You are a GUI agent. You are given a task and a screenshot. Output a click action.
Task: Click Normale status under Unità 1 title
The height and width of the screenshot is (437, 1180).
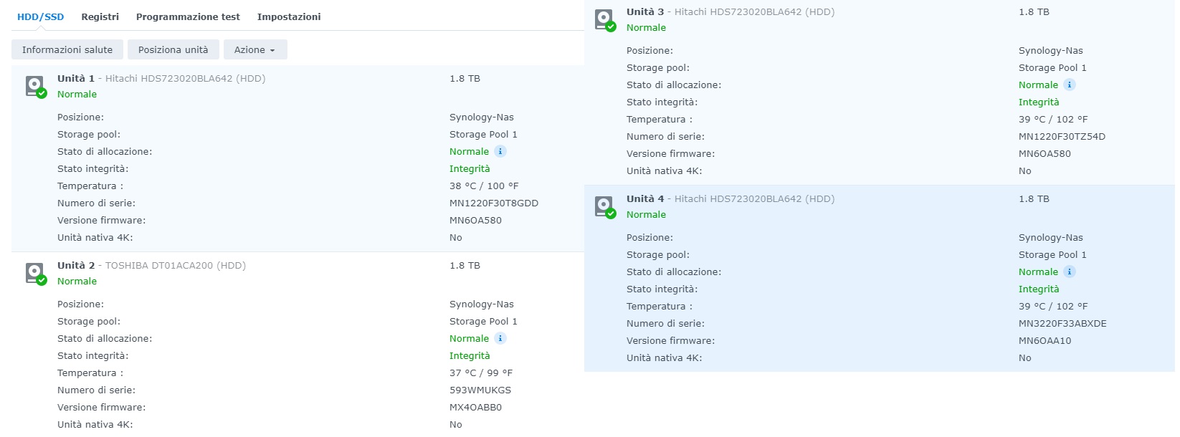[77, 94]
